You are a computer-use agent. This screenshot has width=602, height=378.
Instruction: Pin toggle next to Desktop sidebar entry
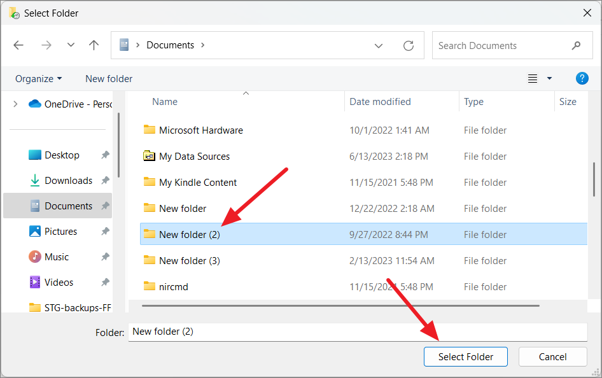tap(105, 155)
